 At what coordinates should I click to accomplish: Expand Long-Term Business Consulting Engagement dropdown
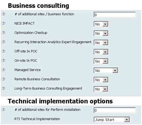101,89
